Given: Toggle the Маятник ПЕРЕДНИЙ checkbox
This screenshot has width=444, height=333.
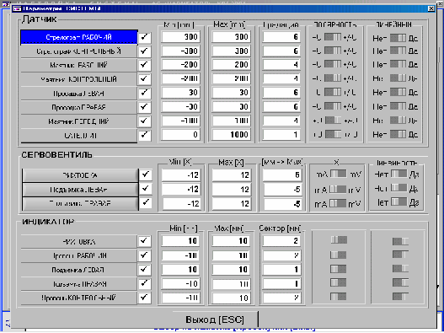Looking at the screenshot, I should point(144,121).
